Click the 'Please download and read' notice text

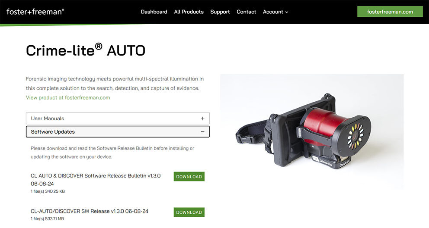[112, 153]
